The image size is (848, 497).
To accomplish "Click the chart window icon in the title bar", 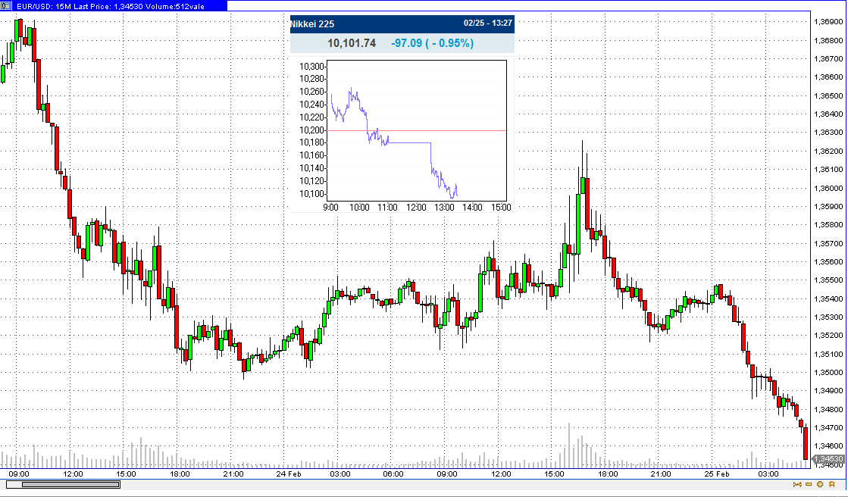I will point(5,6).
